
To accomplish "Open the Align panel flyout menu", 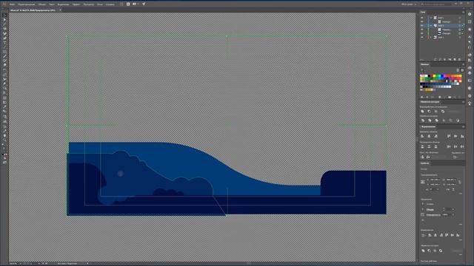I will (464, 126).
